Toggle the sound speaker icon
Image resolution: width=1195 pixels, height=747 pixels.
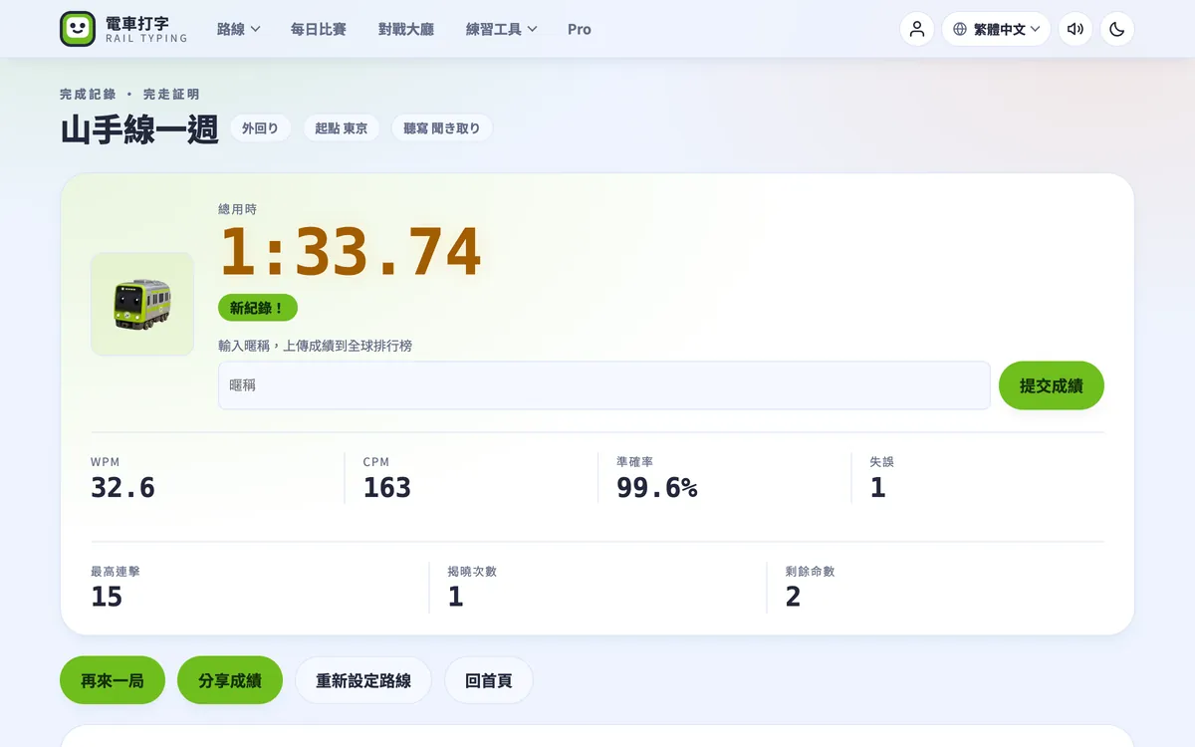(x=1075, y=29)
